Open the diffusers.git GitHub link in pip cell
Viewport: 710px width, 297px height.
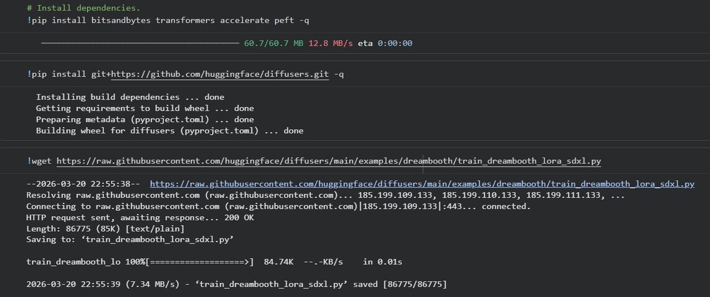tap(220, 74)
